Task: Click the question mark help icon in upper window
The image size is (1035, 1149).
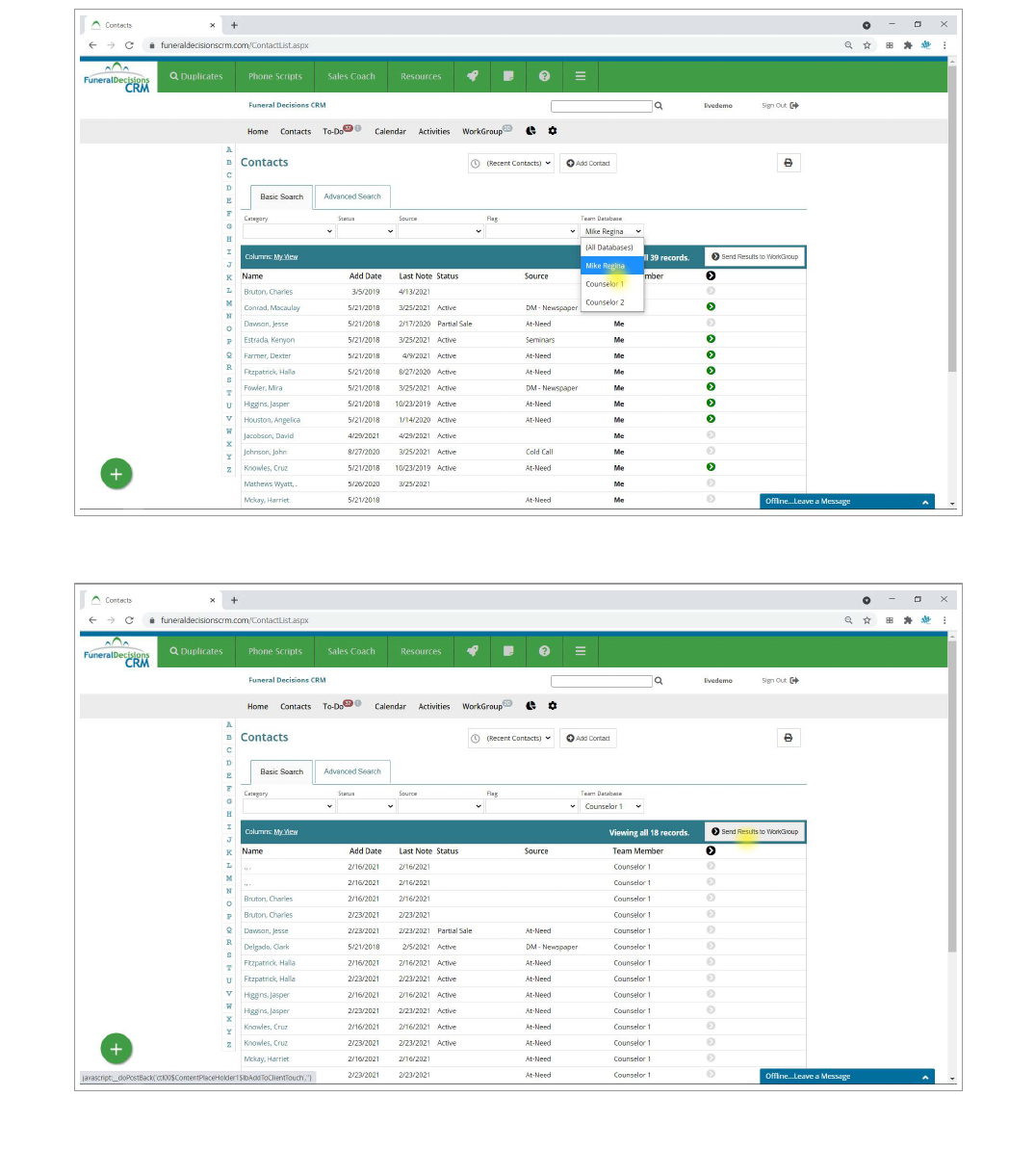Action: (544, 76)
